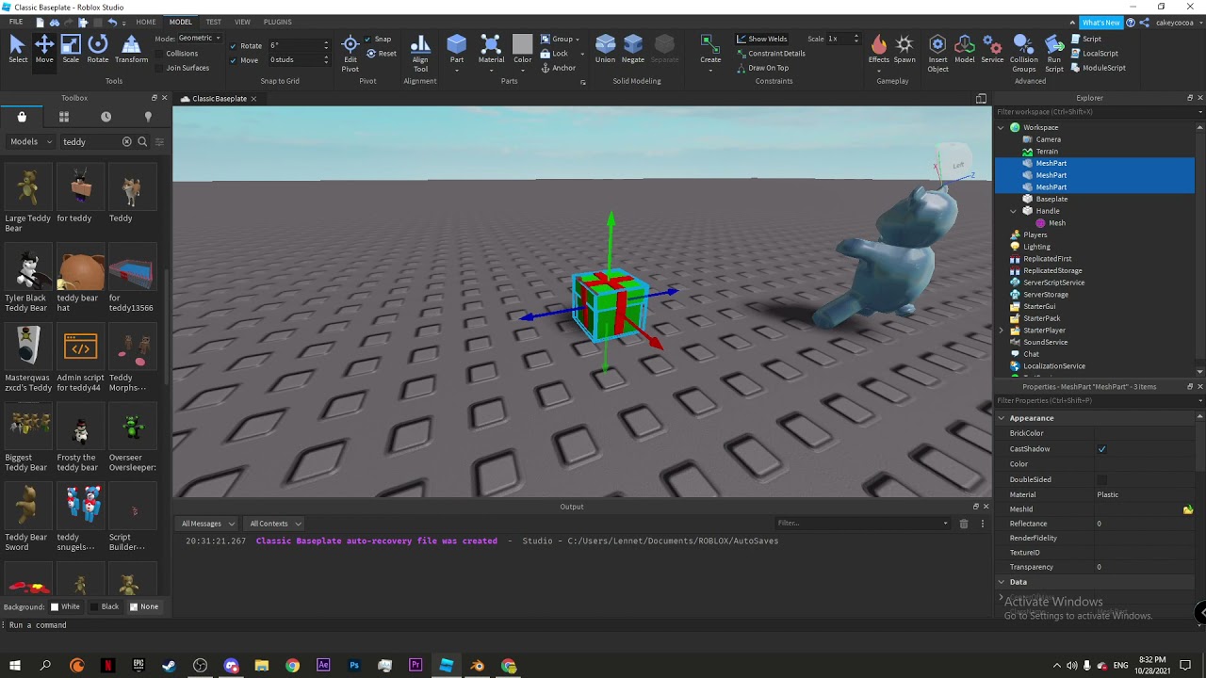Negate the selected parts
This screenshot has width=1206, height=678.
coord(633,49)
